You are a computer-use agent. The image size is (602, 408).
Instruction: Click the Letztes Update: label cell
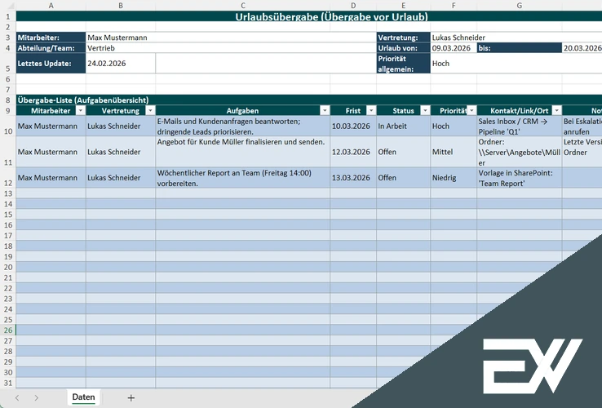(51, 64)
